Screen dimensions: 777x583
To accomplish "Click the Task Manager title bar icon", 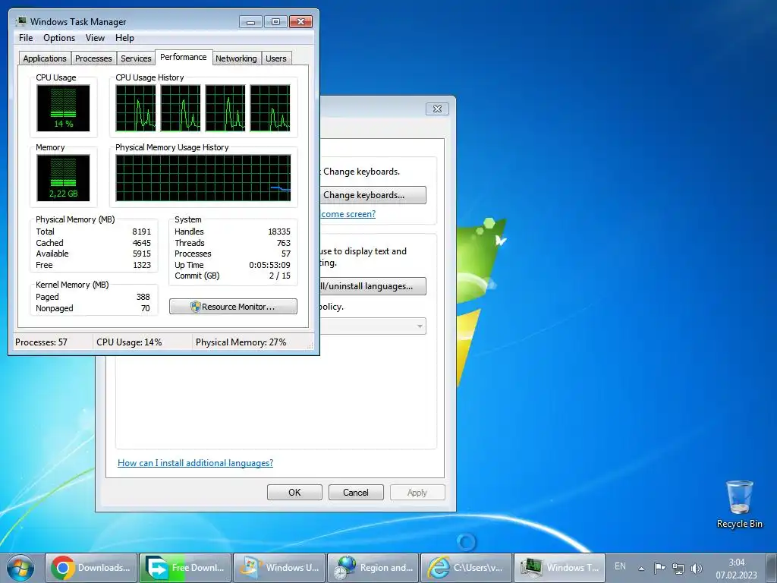I will (x=21, y=21).
